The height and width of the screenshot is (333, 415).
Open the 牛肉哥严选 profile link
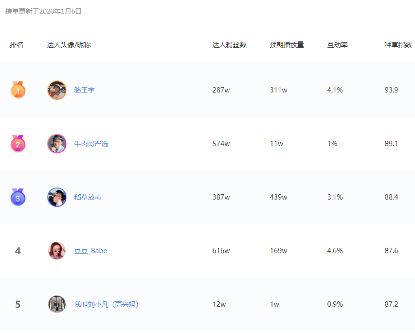(91, 144)
